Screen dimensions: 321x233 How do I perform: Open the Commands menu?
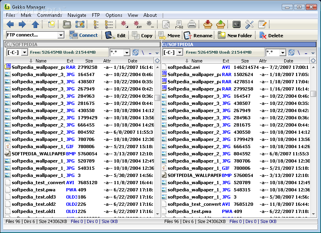(50, 15)
